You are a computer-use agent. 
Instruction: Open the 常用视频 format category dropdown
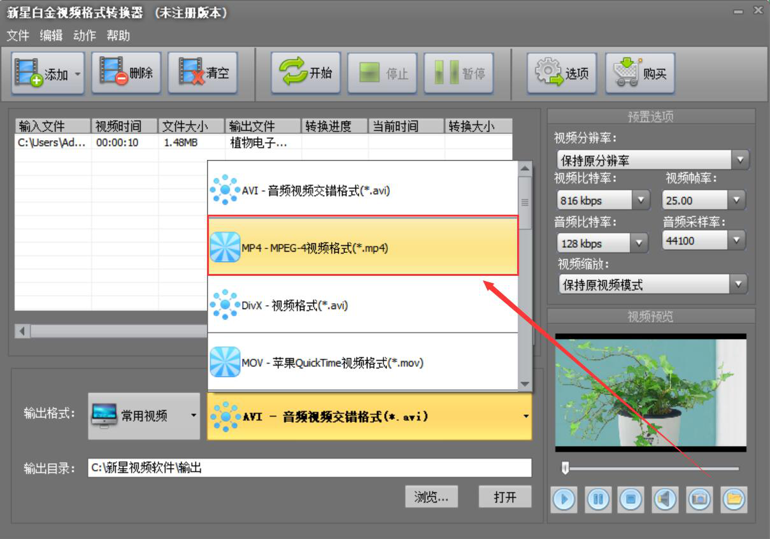point(144,415)
